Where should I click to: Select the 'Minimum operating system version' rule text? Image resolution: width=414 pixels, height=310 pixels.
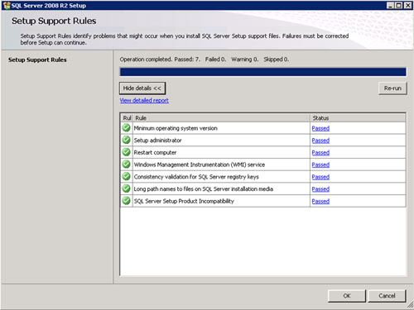(x=176, y=128)
